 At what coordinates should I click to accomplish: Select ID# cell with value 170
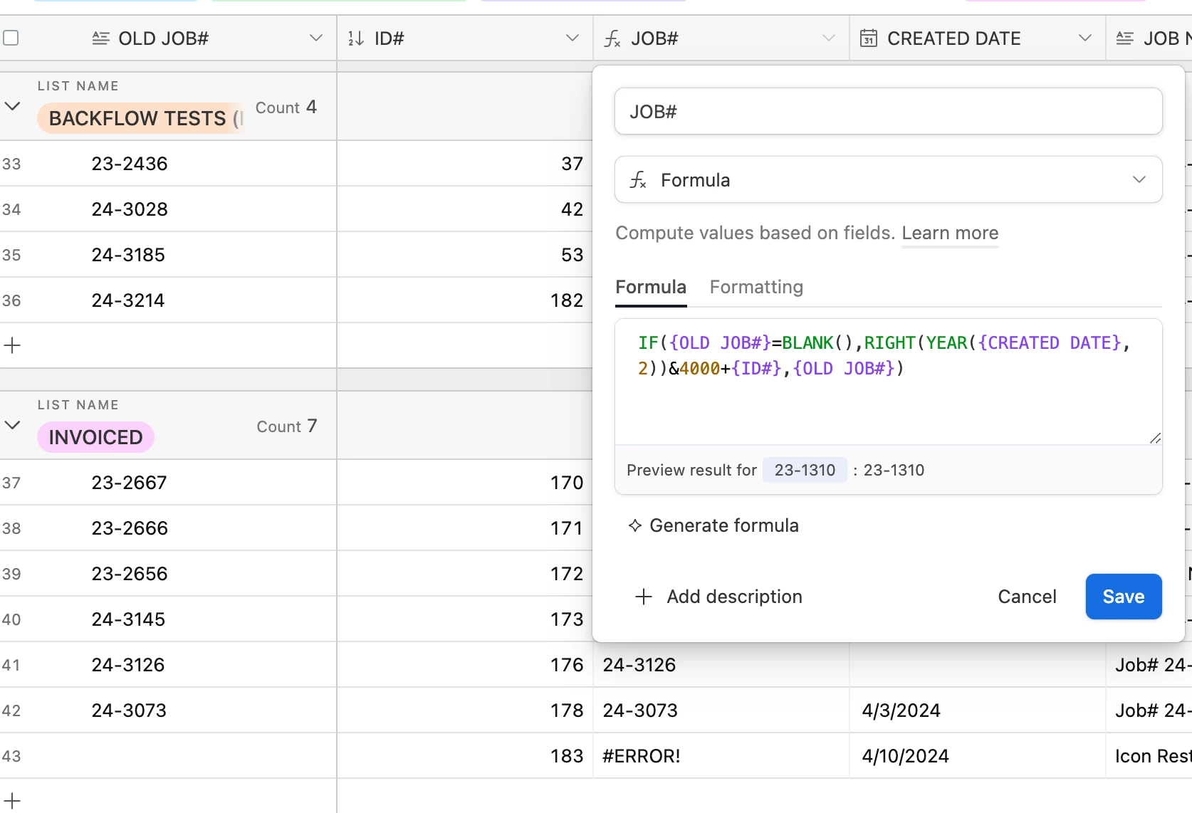pos(465,483)
